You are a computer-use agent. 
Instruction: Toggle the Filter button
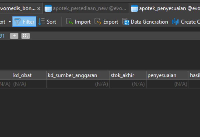click(x=24, y=21)
